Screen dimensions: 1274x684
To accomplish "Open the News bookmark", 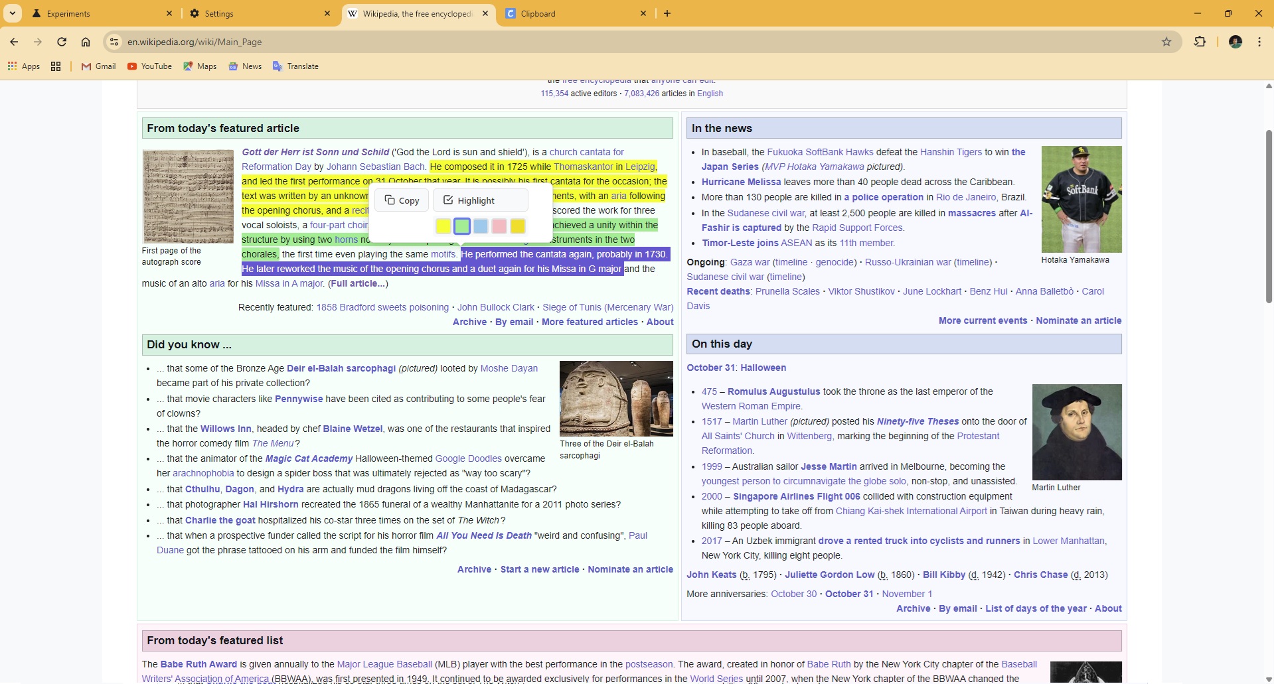I will pyautogui.click(x=245, y=66).
